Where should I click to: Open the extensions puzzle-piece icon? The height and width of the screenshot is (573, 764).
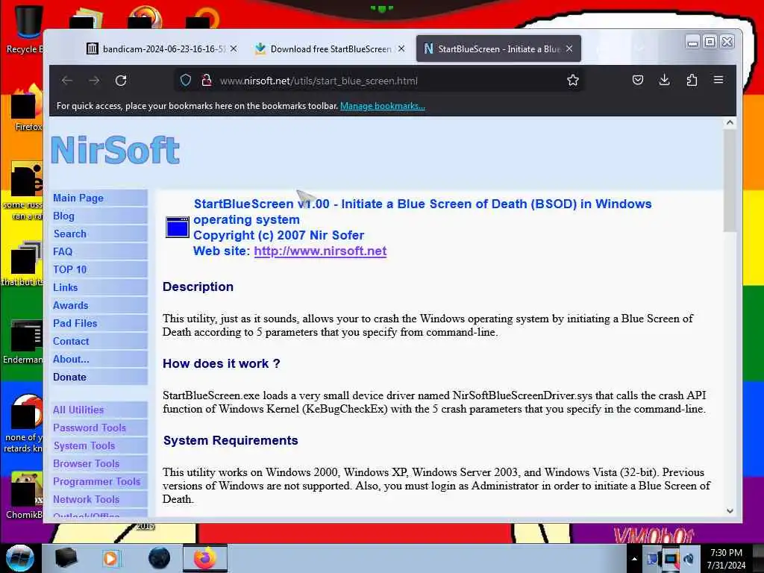[x=692, y=80]
